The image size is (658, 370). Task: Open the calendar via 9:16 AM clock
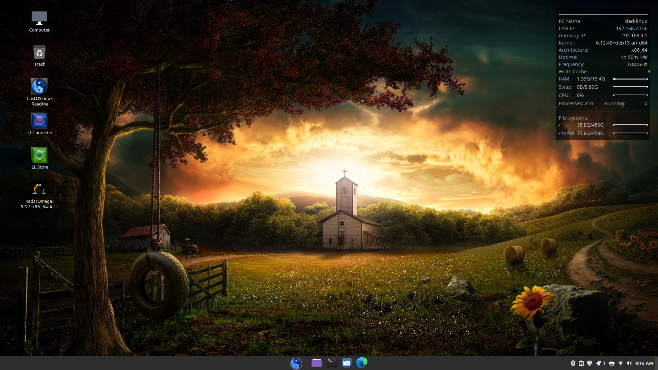tap(644, 363)
